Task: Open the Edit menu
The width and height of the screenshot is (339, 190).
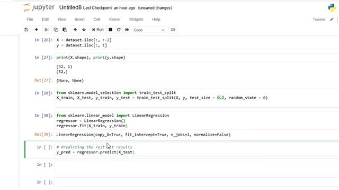Action: (x=45, y=20)
